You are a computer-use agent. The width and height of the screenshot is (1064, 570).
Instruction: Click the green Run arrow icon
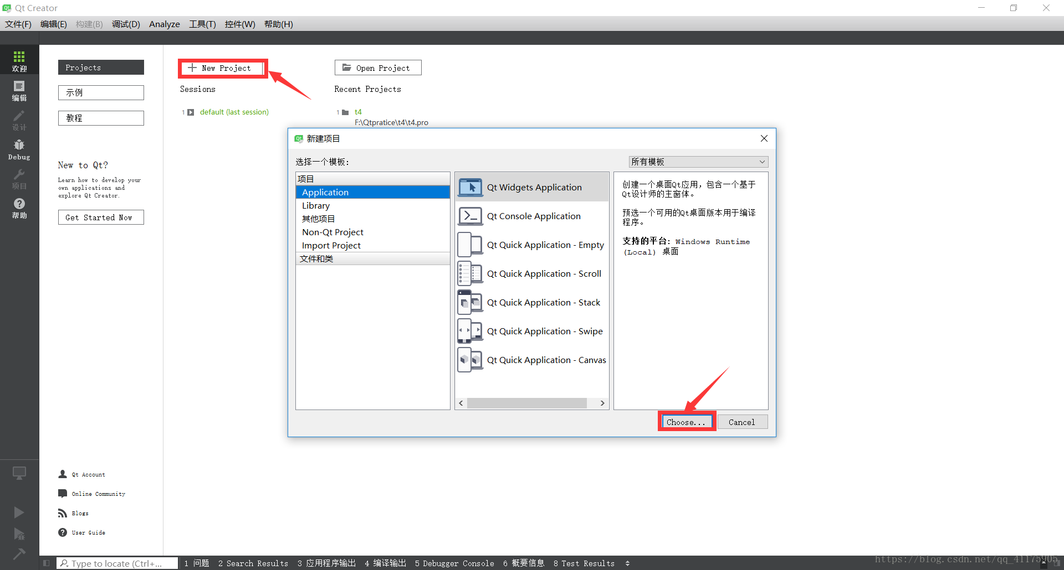coord(19,512)
